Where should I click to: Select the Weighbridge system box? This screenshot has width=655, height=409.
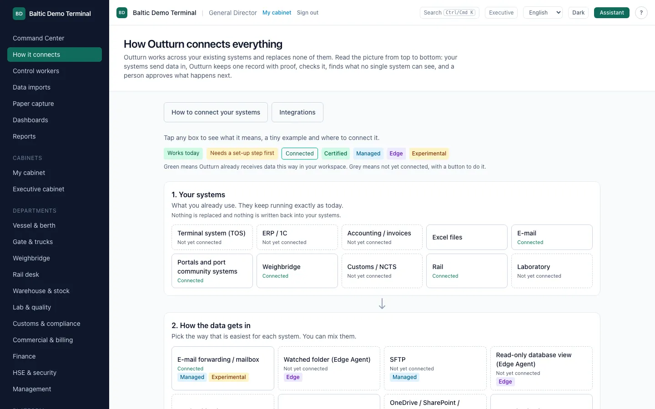pos(297,271)
